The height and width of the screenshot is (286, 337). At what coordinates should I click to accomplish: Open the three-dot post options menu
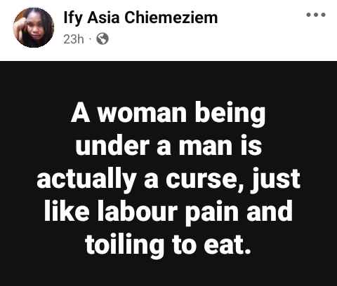pos(316,15)
